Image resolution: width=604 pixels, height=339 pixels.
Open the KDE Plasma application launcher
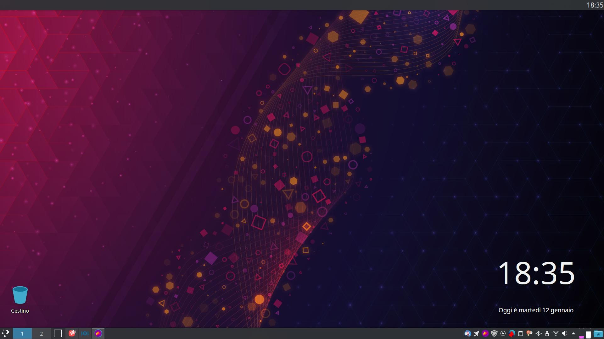point(6,333)
